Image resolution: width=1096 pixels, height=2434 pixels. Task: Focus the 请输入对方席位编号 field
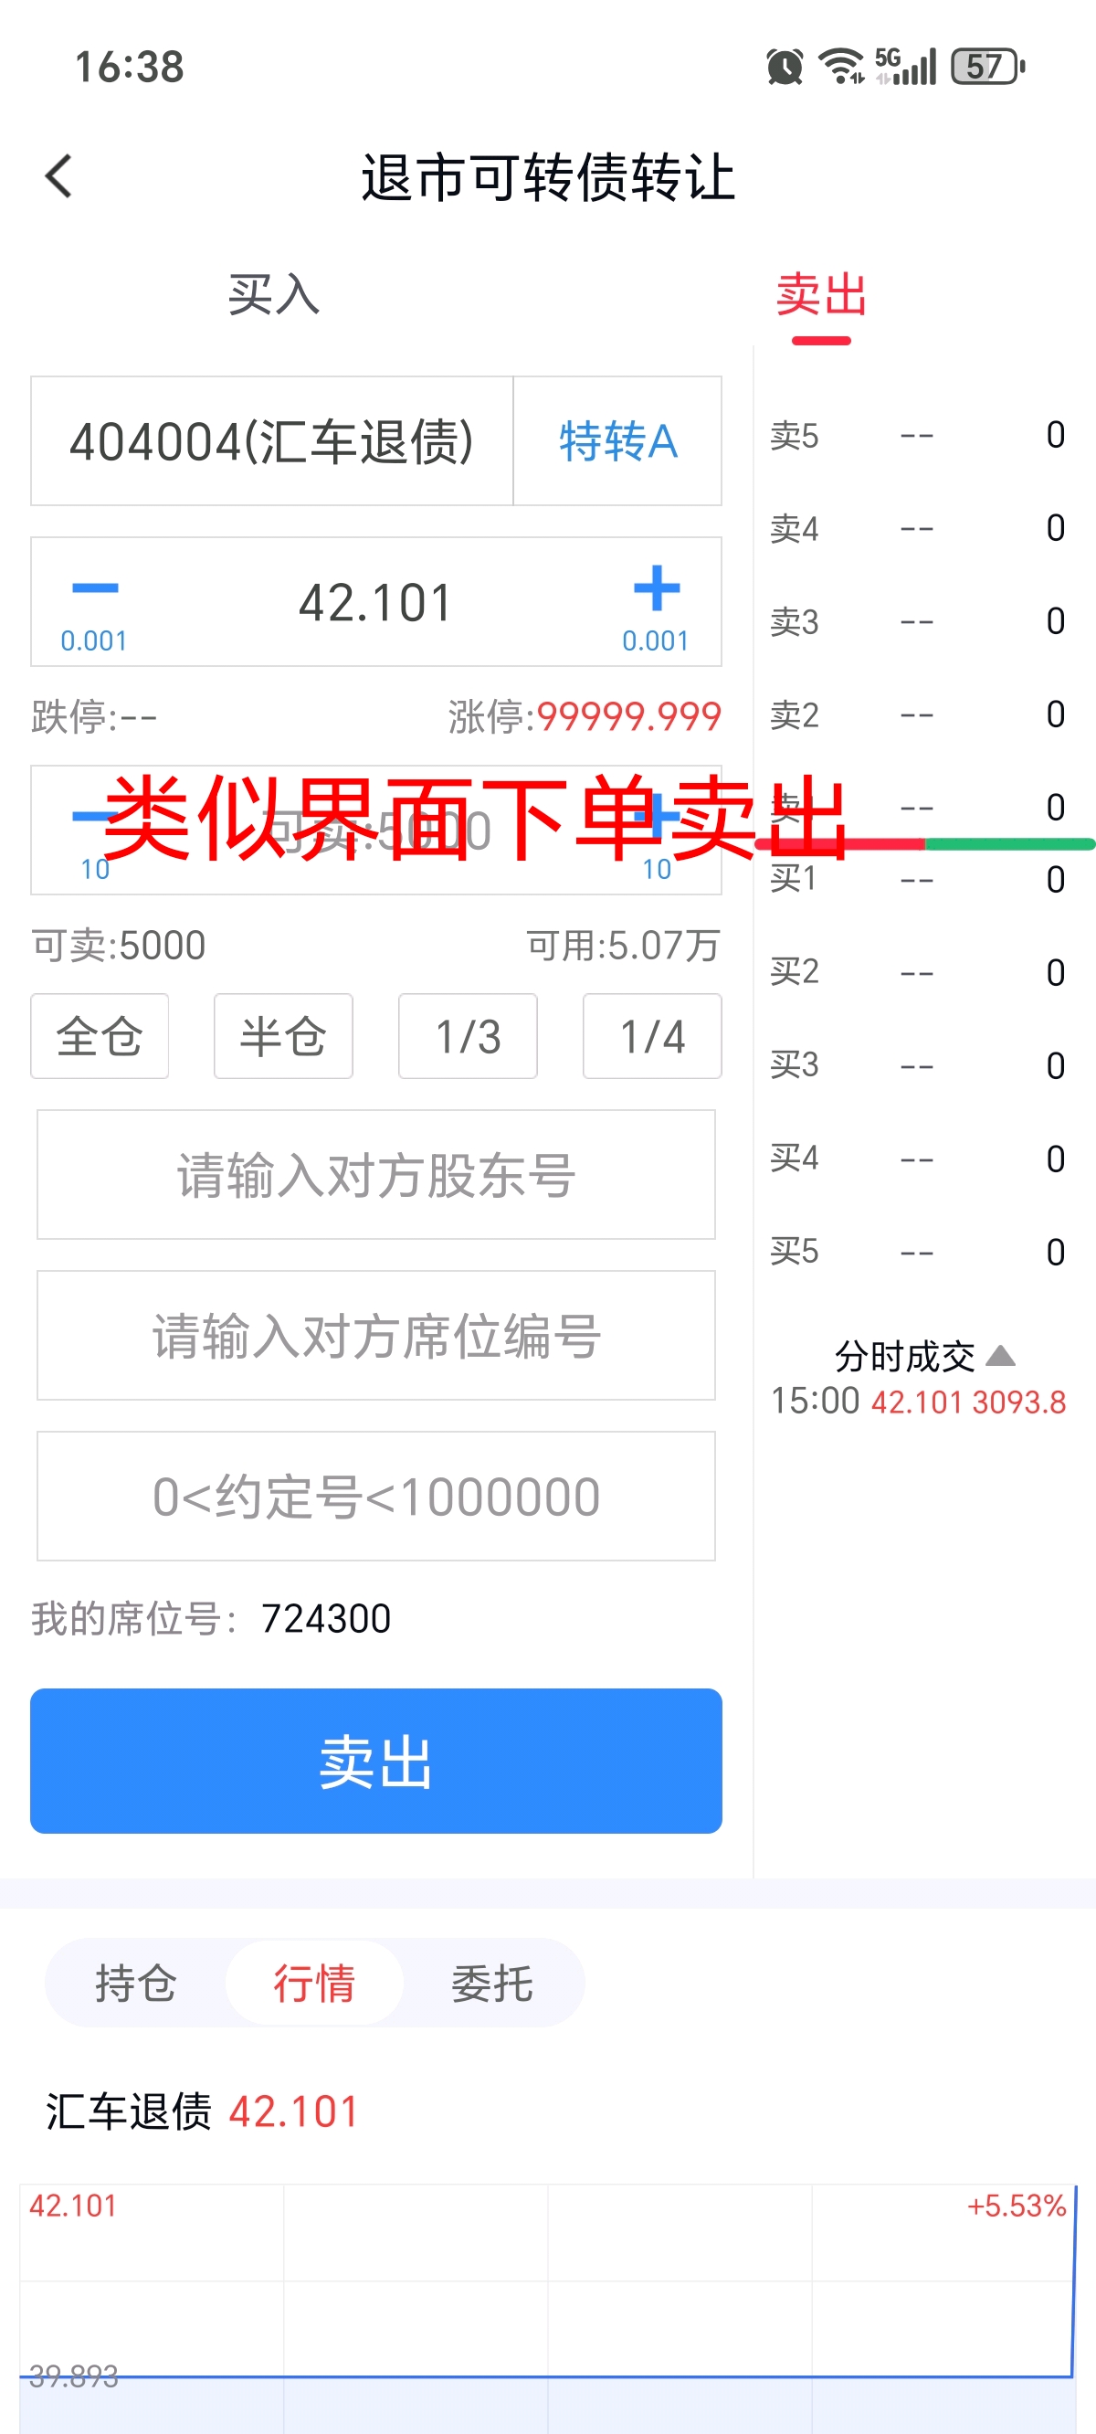click(376, 1335)
